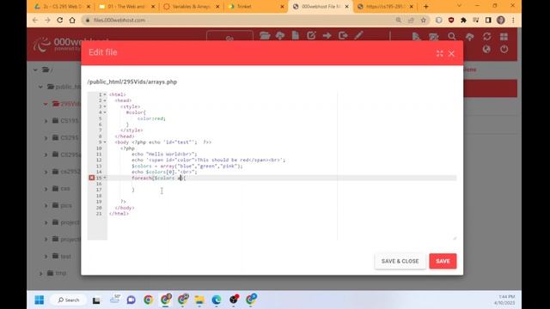Expand the tmp folder in the tree
This screenshot has width=550, height=309.
tap(40, 273)
